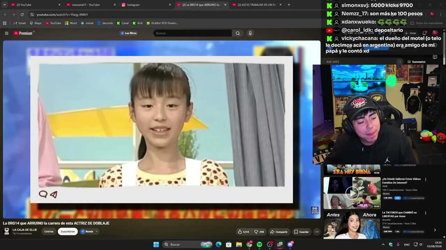The width and height of the screenshot is (446, 250).
Task: Open the Chrome apps grid shortcut
Action: pos(5,23)
